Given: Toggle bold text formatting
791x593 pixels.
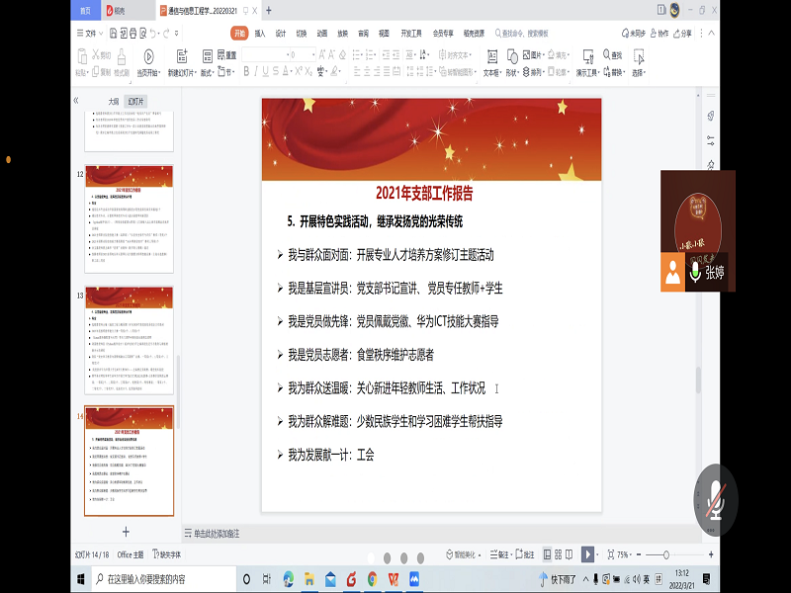Looking at the screenshot, I should (247, 71).
